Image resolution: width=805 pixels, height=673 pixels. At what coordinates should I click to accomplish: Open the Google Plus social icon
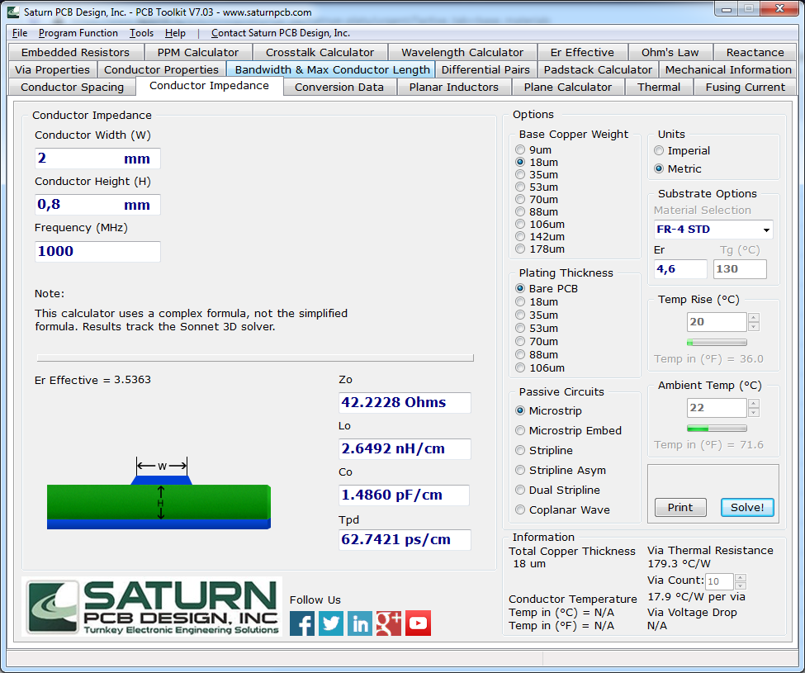389,623
